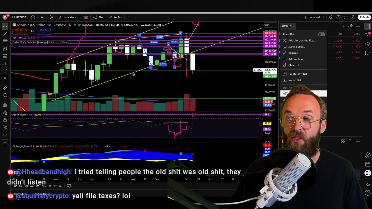Choose Make a copy of the list

click(303, 46)
